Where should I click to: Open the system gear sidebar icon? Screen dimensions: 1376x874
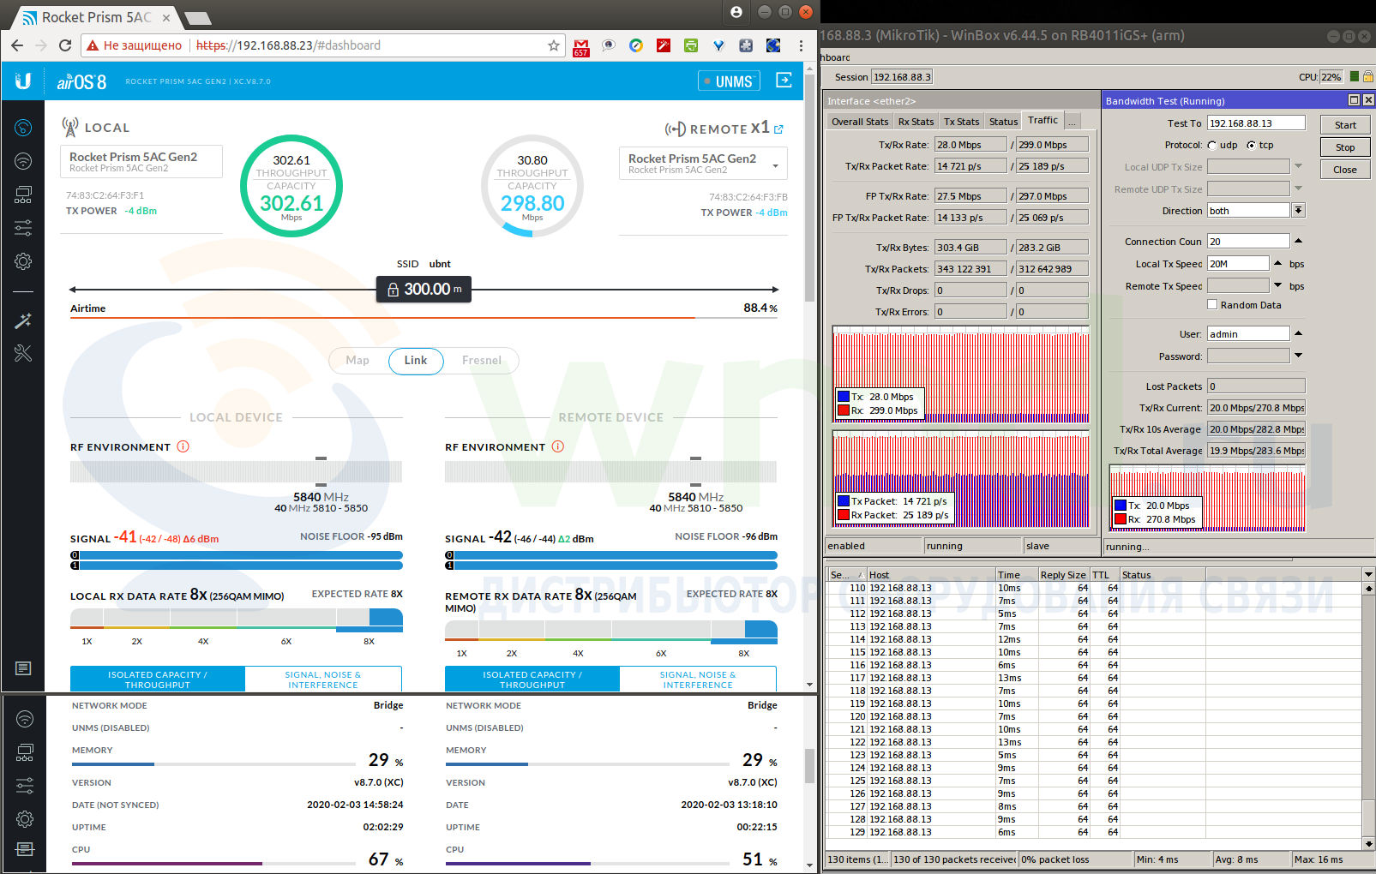[x=23, y=261]
